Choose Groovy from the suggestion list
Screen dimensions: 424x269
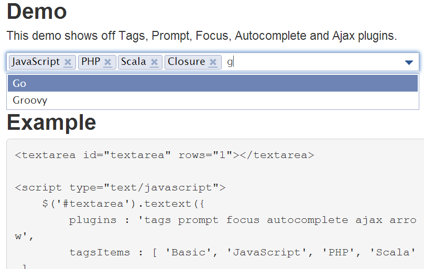[x=213, y=100]
